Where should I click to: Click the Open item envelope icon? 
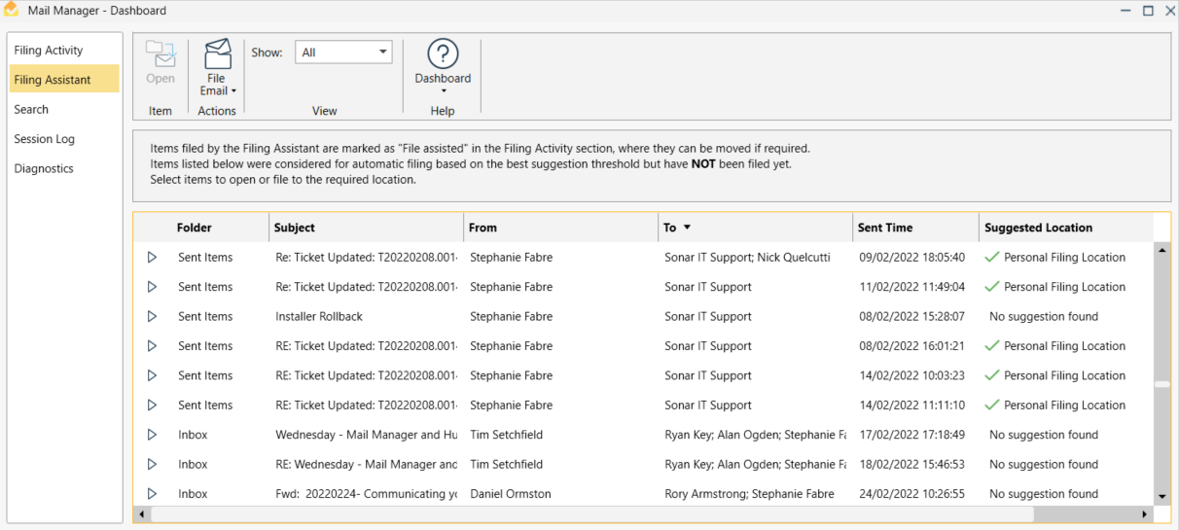[x=161, y=54]
